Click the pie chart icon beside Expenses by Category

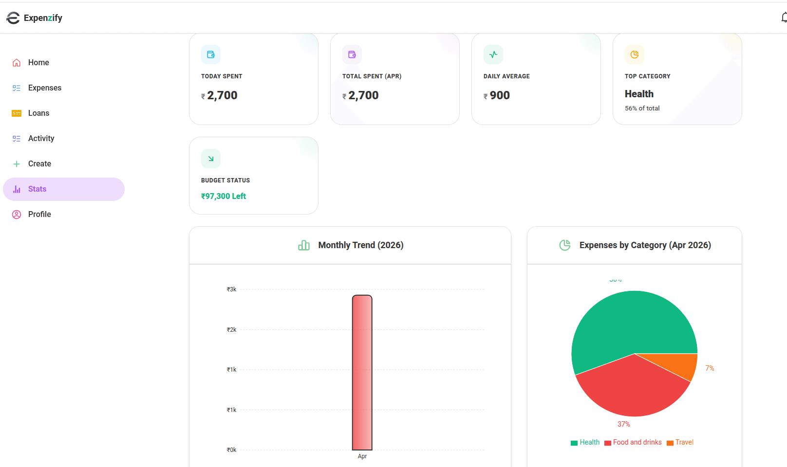pos(565,245)
